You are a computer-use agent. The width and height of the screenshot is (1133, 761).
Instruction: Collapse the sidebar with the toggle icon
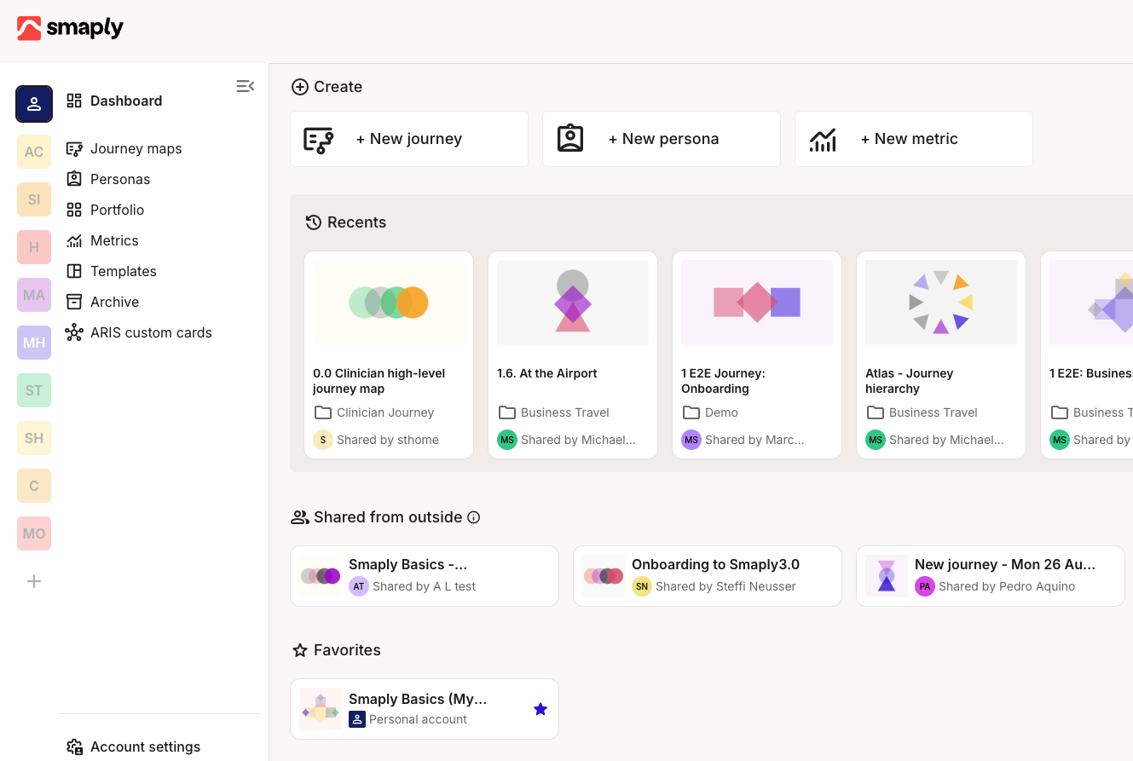pyautogui.click(x=246, y=86)
